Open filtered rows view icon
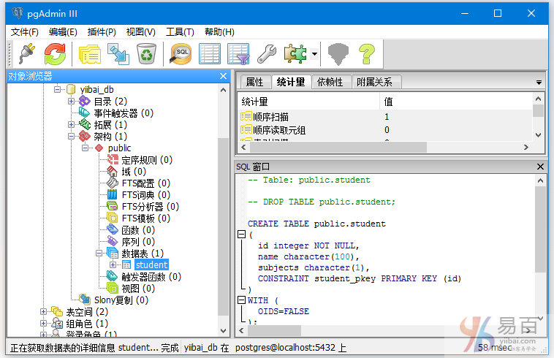This screenshot has width=554, height=358. coord(238,53)
